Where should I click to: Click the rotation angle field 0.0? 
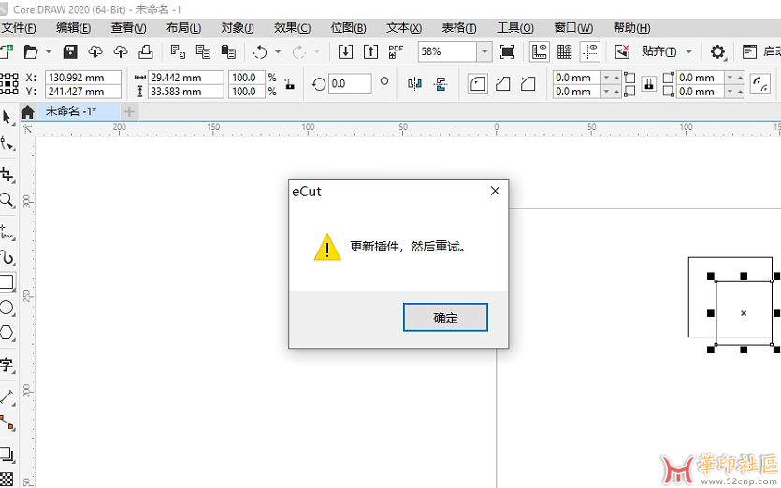(x=350, y=83)
